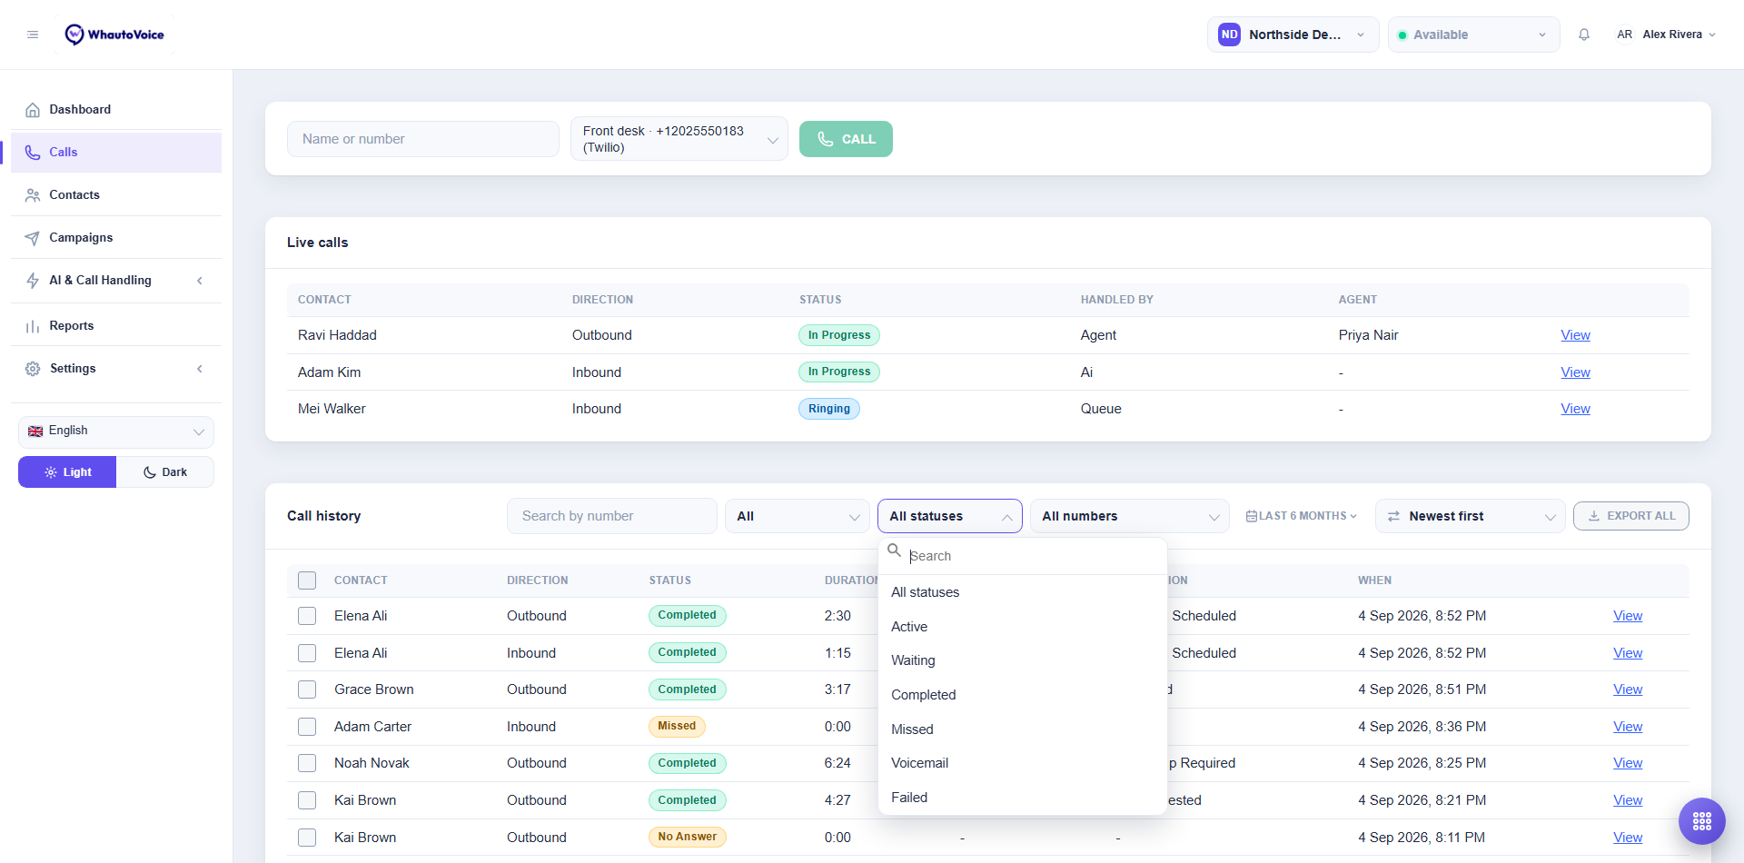1744x863 pixels.
Task: Open the Newest first sort dropdown
Action: [x=1470, y=516]
